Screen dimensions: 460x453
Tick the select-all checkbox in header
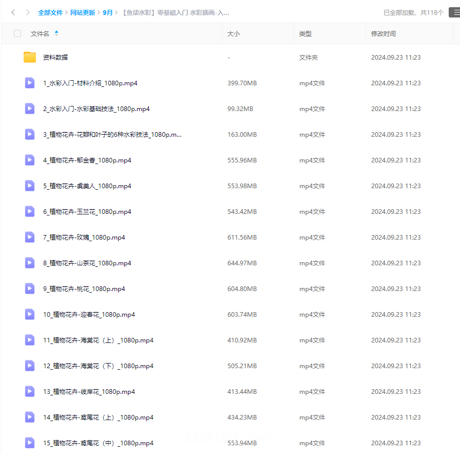(x=17, y=33)
